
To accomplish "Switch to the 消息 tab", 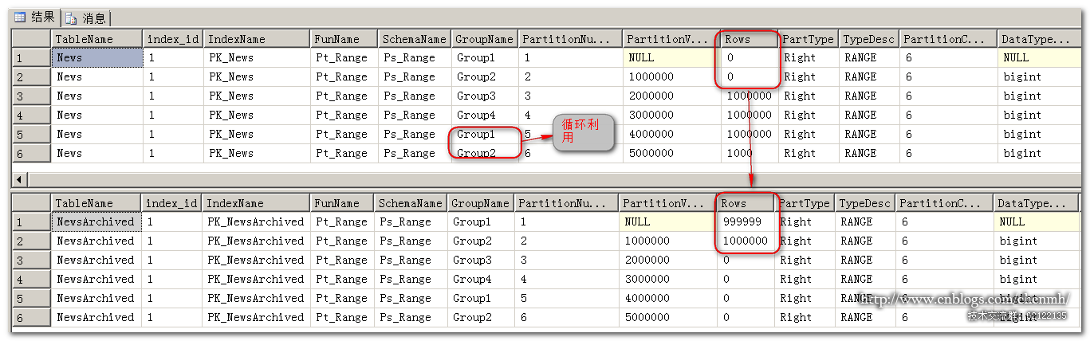I will [x=86, y=18].
